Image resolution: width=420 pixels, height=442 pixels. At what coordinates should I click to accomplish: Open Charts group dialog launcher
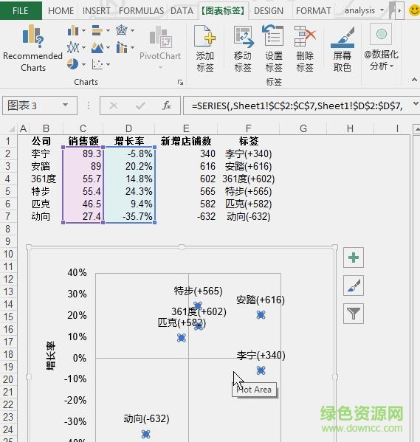[x=180, y=83]
